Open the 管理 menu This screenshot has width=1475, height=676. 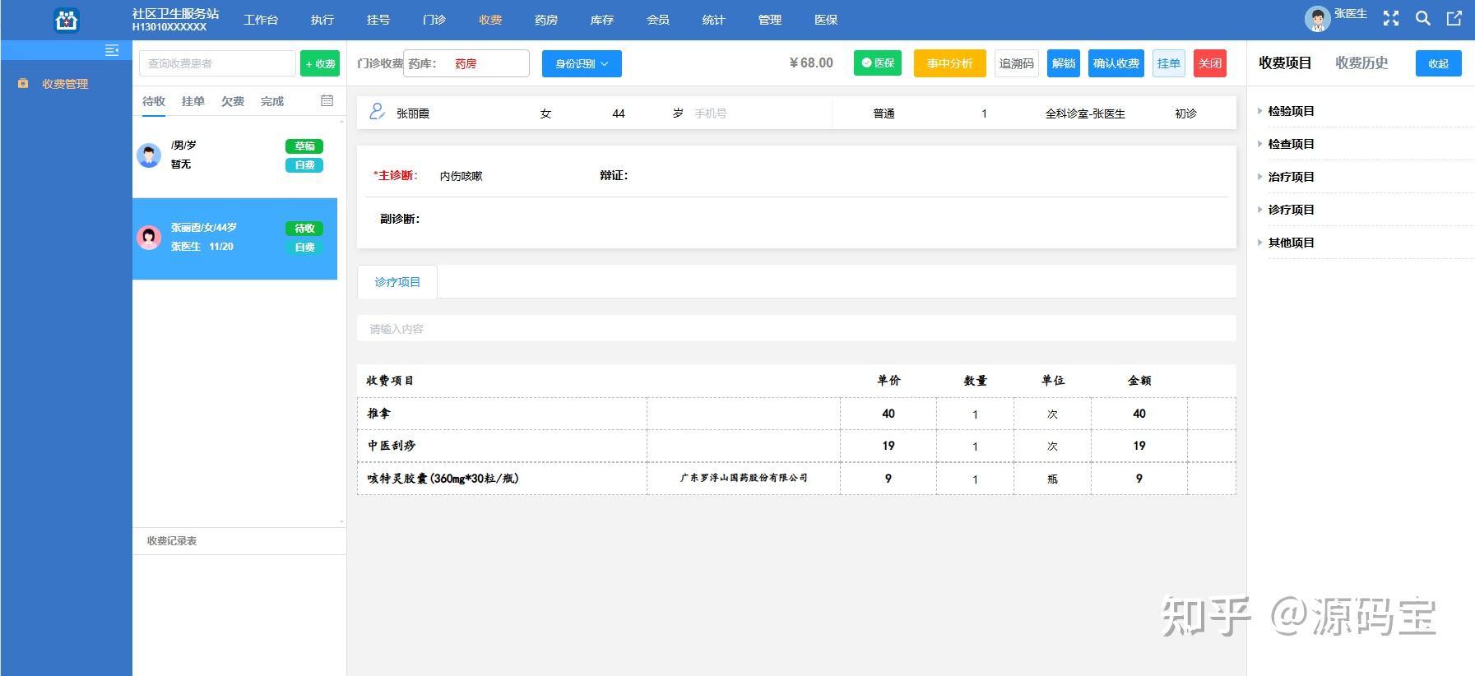(x=770, y=20)
